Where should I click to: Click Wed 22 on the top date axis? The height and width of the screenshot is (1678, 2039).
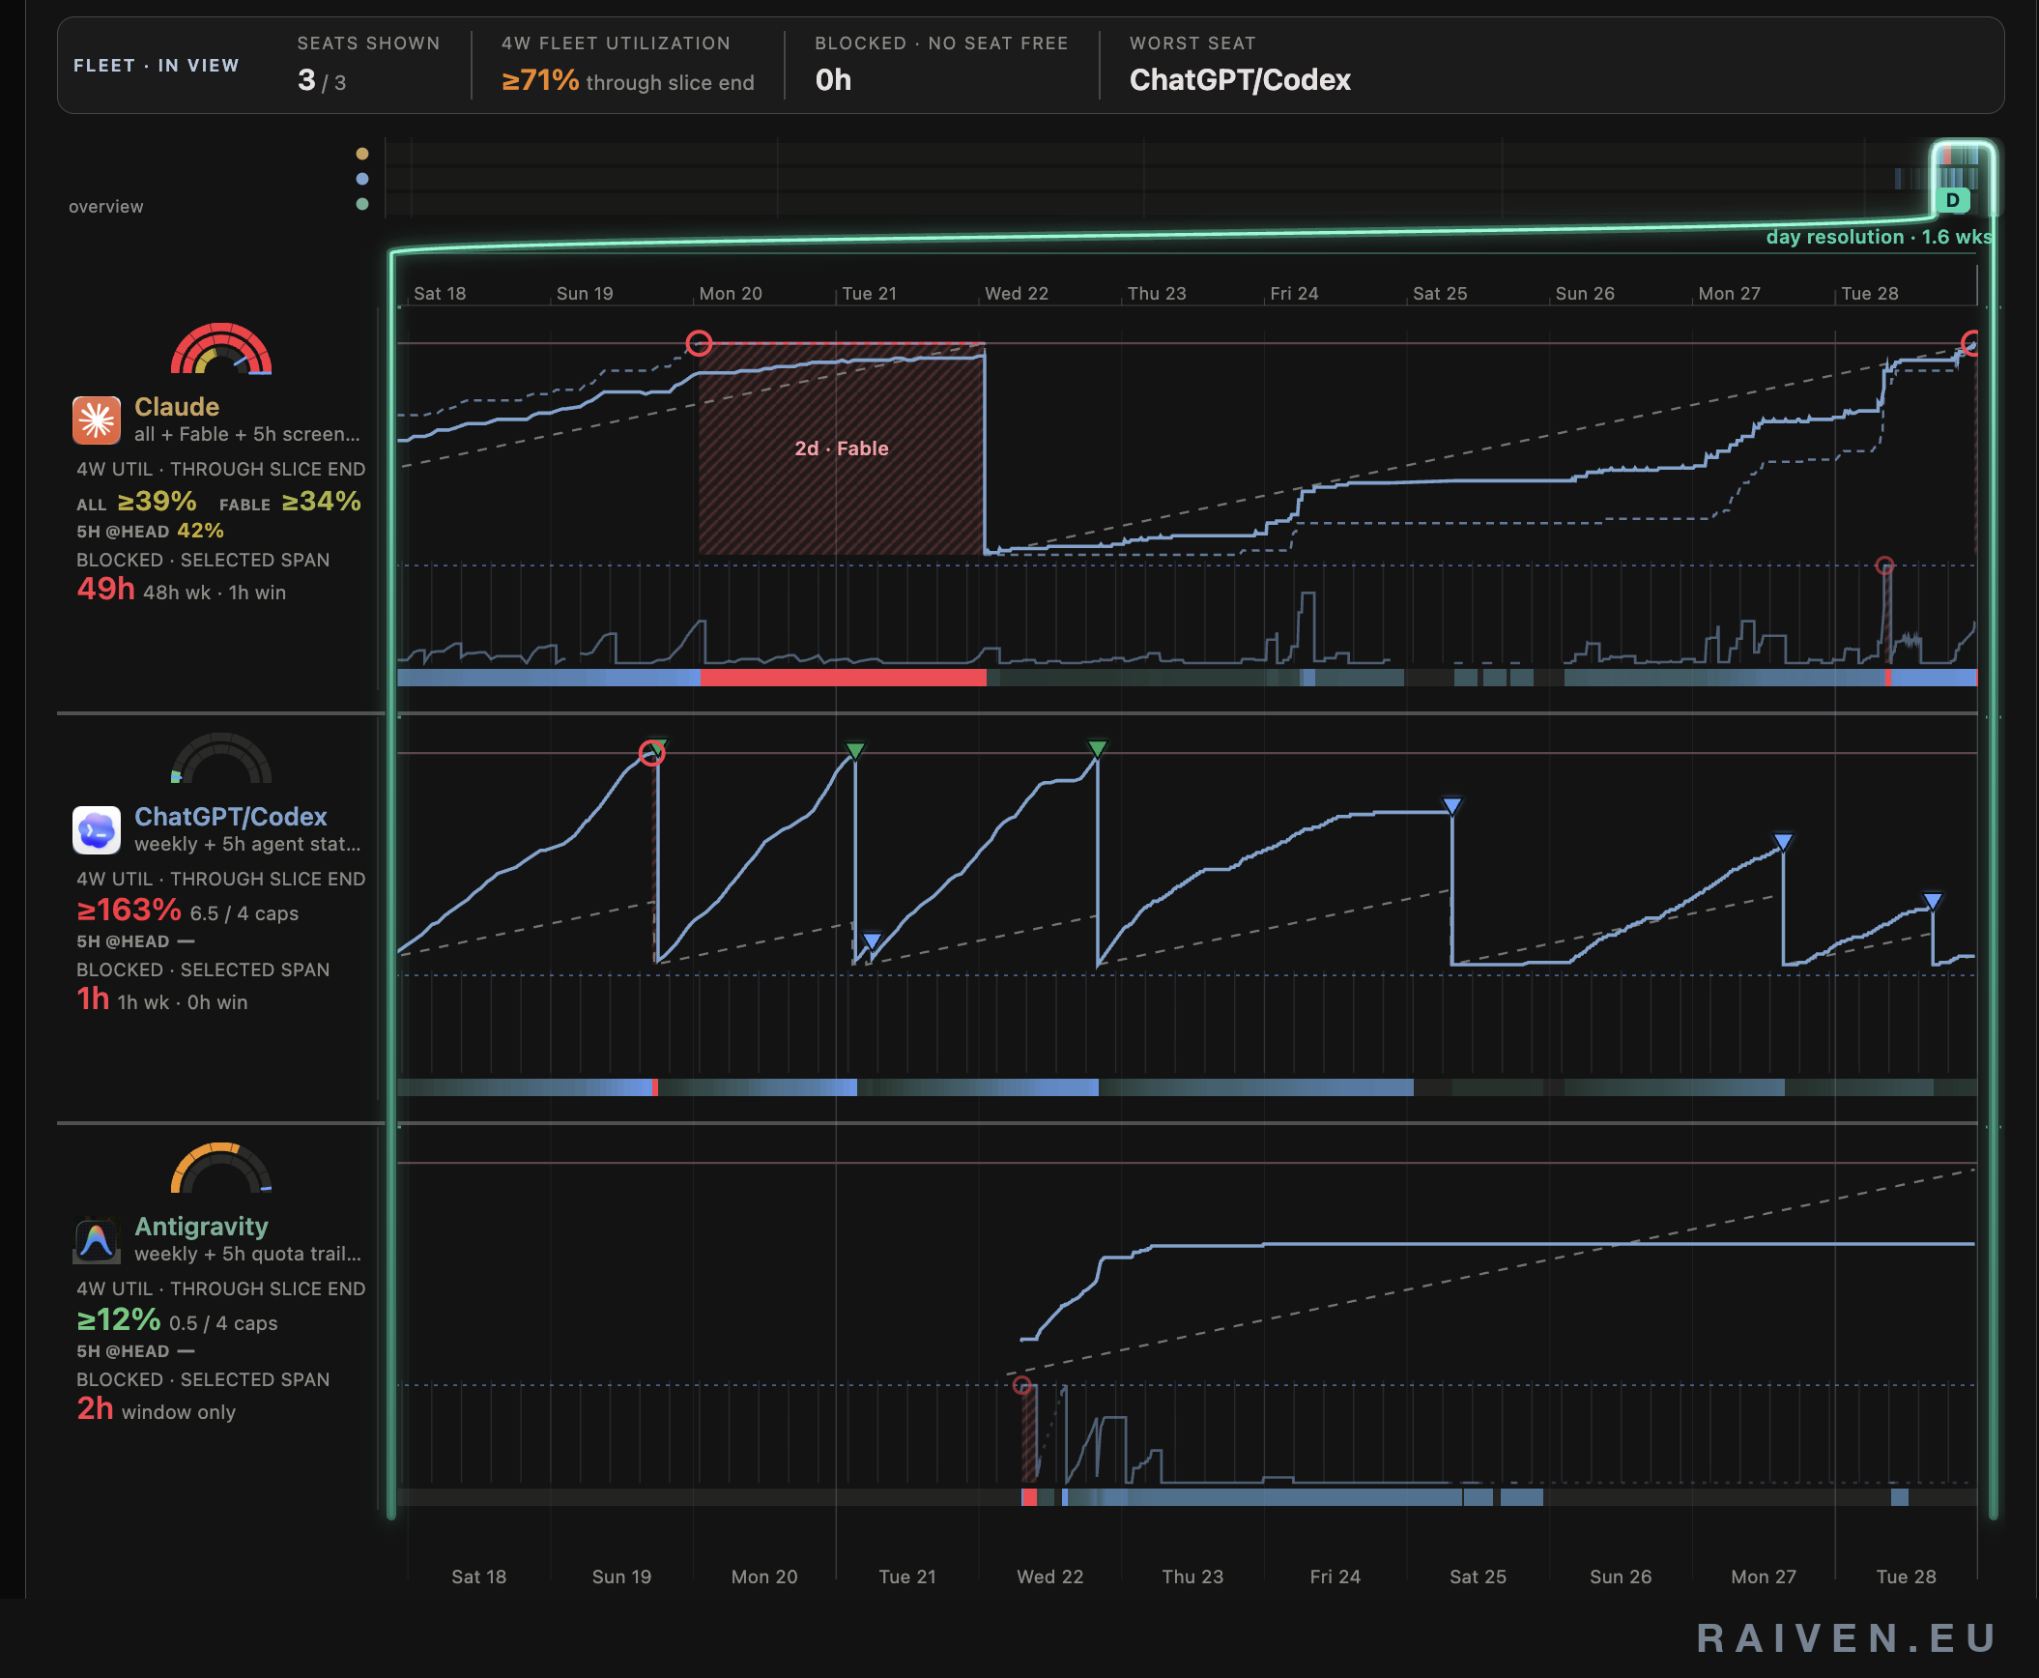pos(1017,294)
